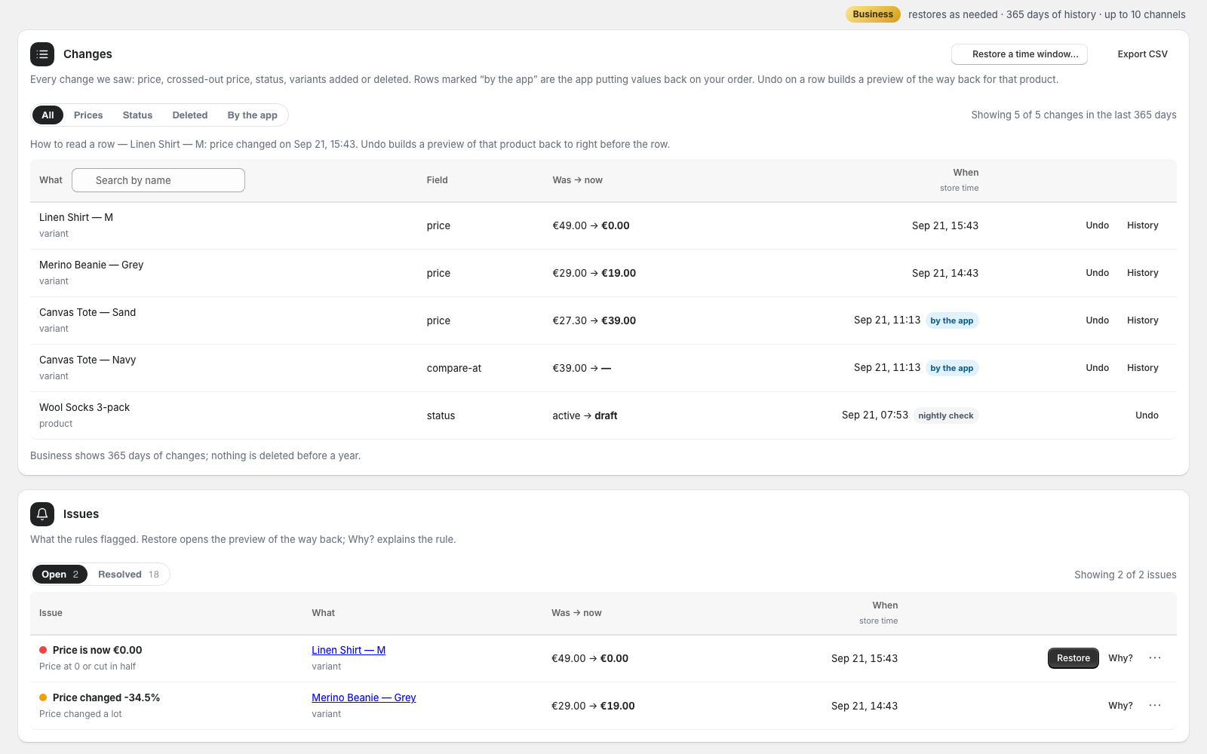Viewport: 1207px width, 754px height.
Task: Ask Why? for Price is now €0.00
Action: pos(1120,658)
